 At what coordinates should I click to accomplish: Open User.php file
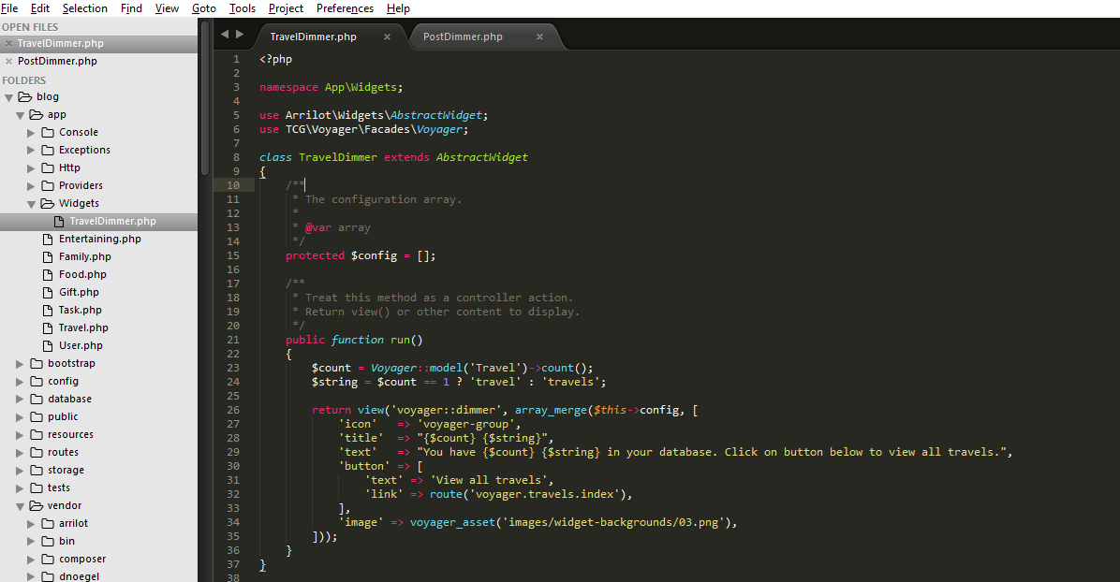pos(81,345)
